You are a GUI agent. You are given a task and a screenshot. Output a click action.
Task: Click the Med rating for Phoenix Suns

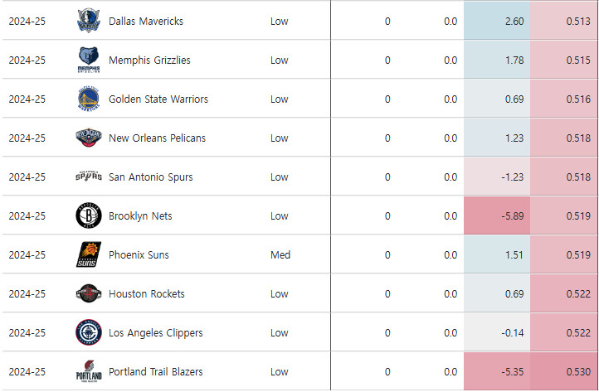point(280,254)
